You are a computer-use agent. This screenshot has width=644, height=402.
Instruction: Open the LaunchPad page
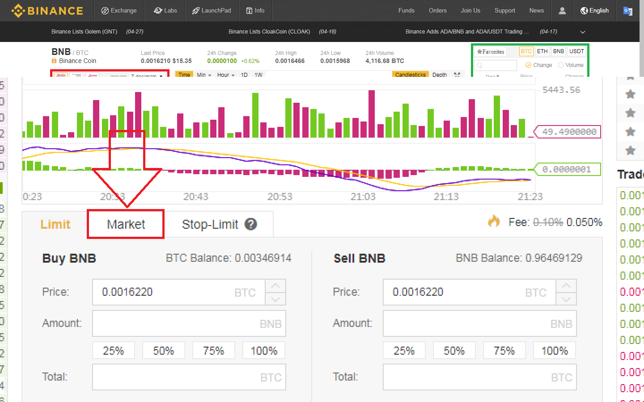coord(212,11)
